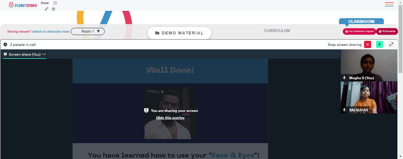Click 'Having issues?' text
This screenshot has width=403, height=159.
click(x=19, y=31)
